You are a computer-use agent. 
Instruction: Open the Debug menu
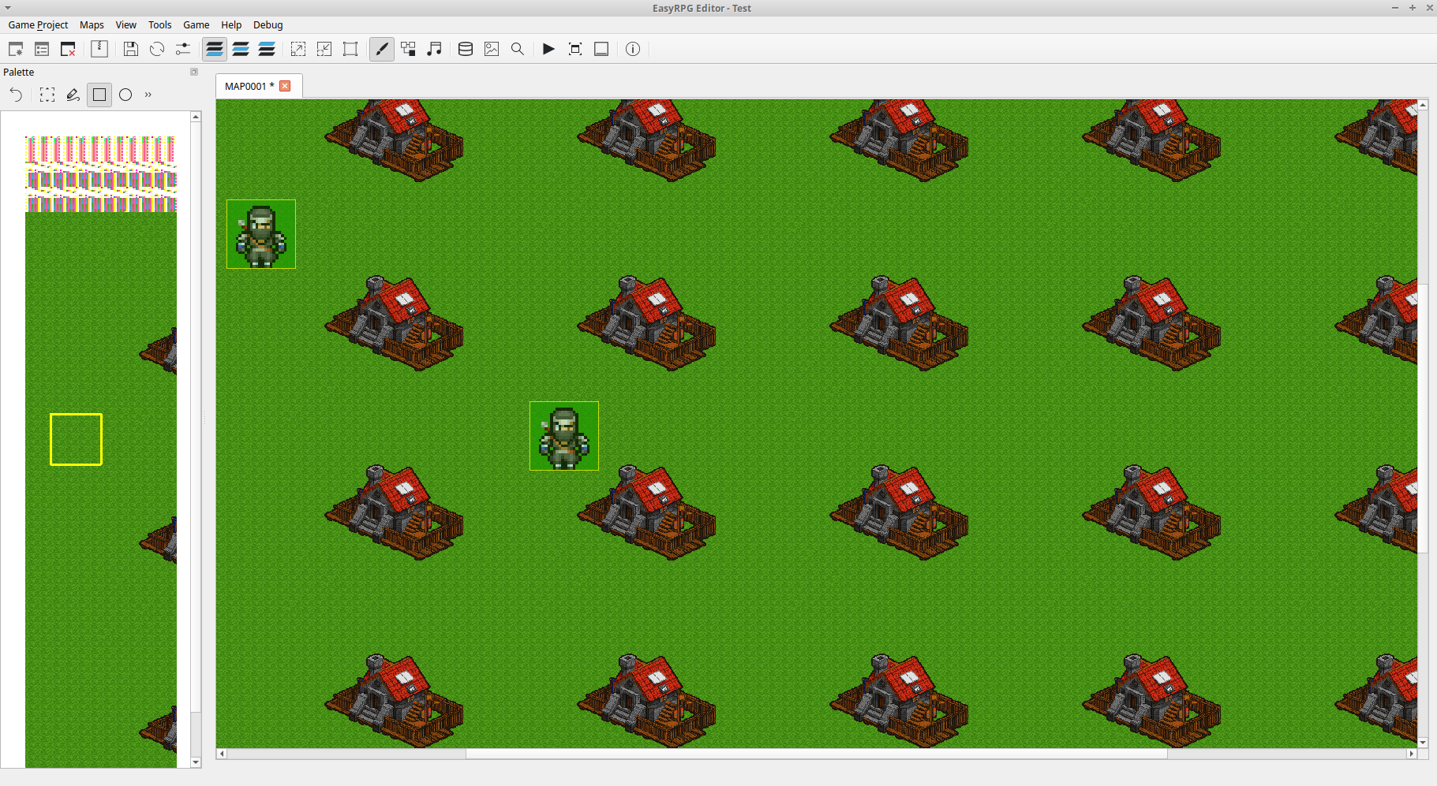(x=268, y=24)
